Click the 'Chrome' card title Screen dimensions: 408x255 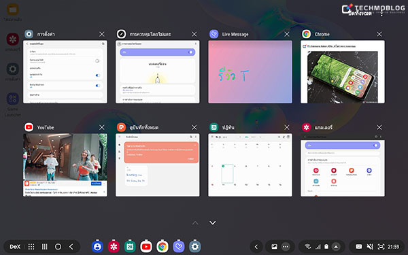pyautogui.click(x=322, y=35)
